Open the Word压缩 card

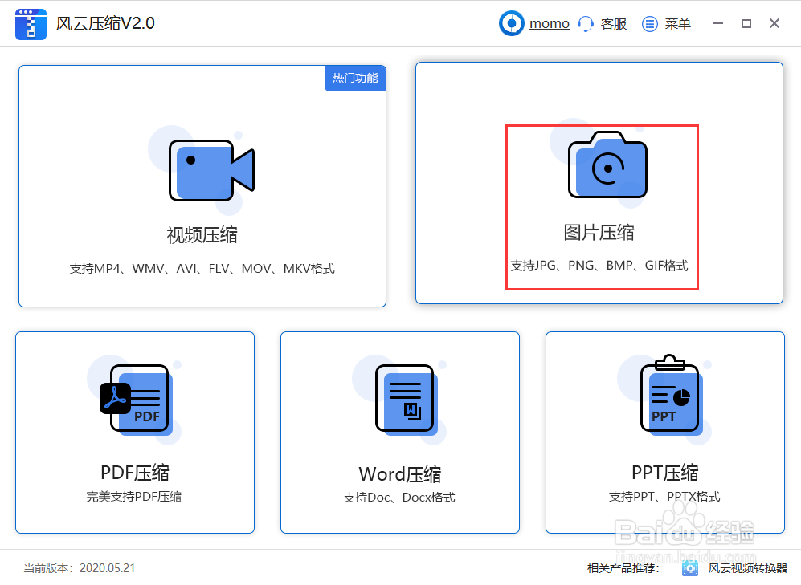point(399,433)
